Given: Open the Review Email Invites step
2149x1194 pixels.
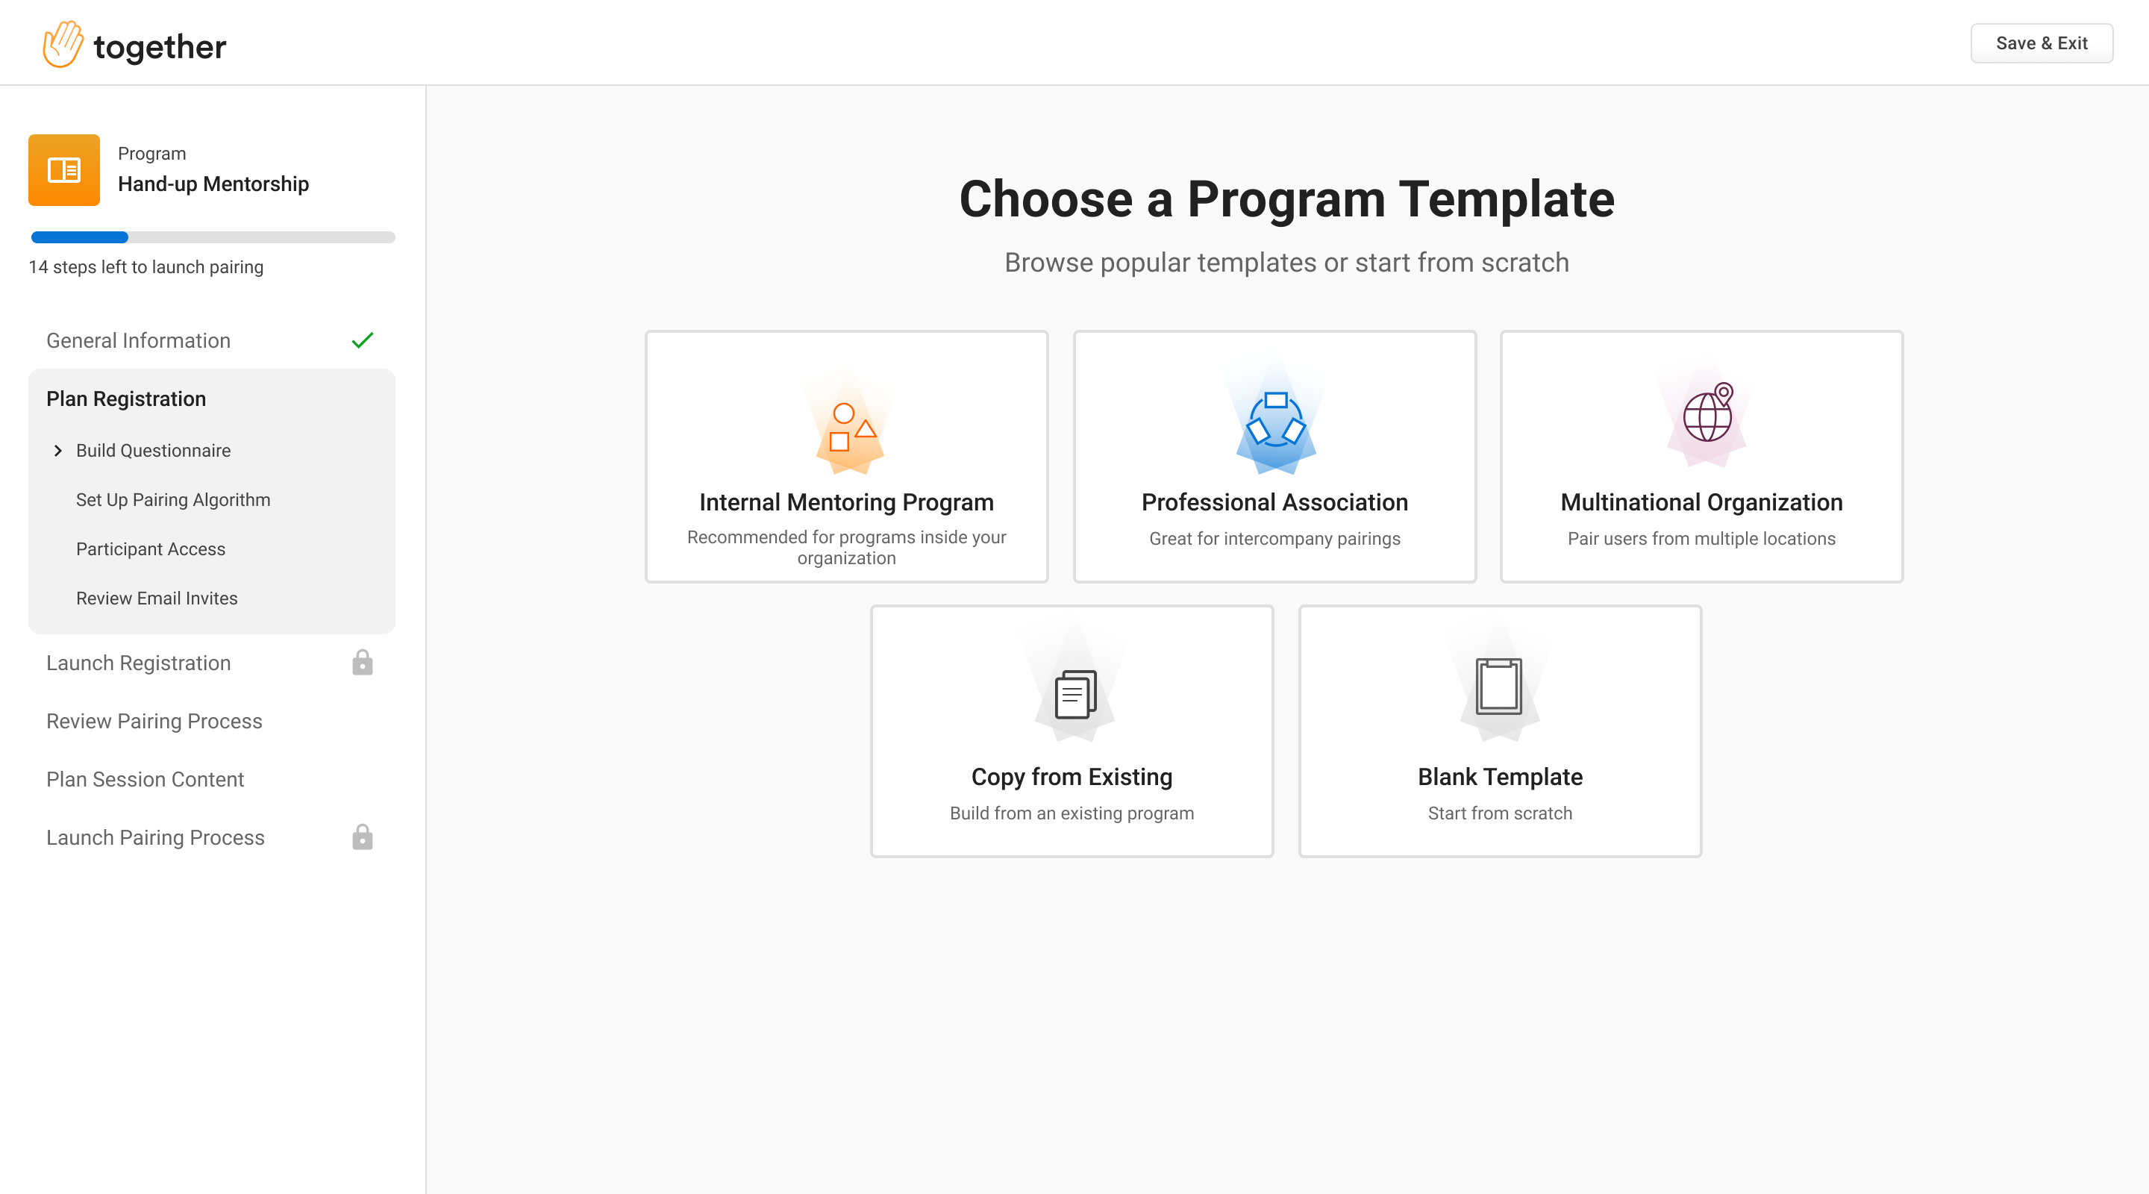Looking at the screenshot, I should click(x=156, y=598).
